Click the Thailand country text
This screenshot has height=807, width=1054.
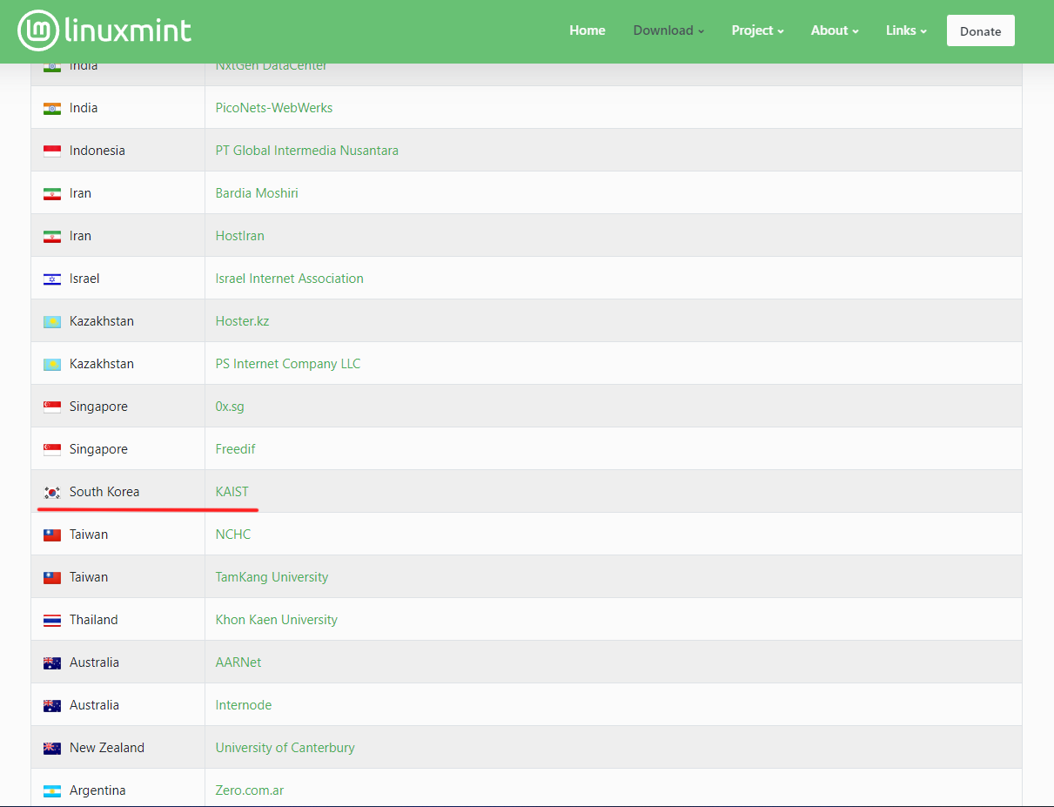pyautogui.click(x=94, y=620)
